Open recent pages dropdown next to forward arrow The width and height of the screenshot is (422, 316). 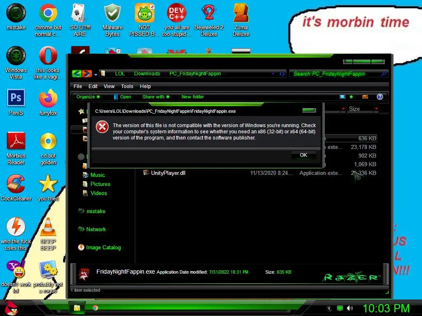tap(96, 74)
